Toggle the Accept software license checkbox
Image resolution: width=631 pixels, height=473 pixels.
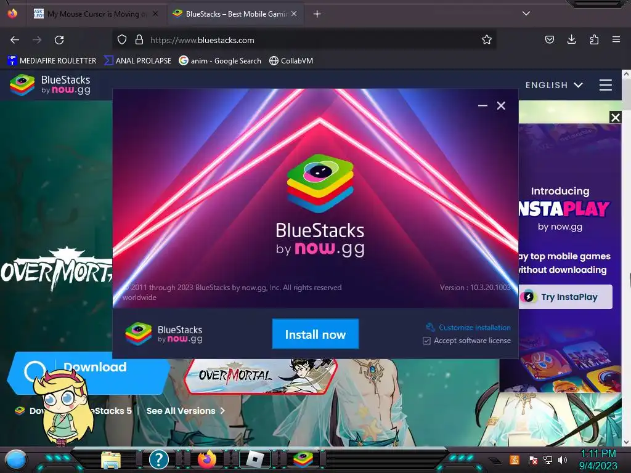426,341
